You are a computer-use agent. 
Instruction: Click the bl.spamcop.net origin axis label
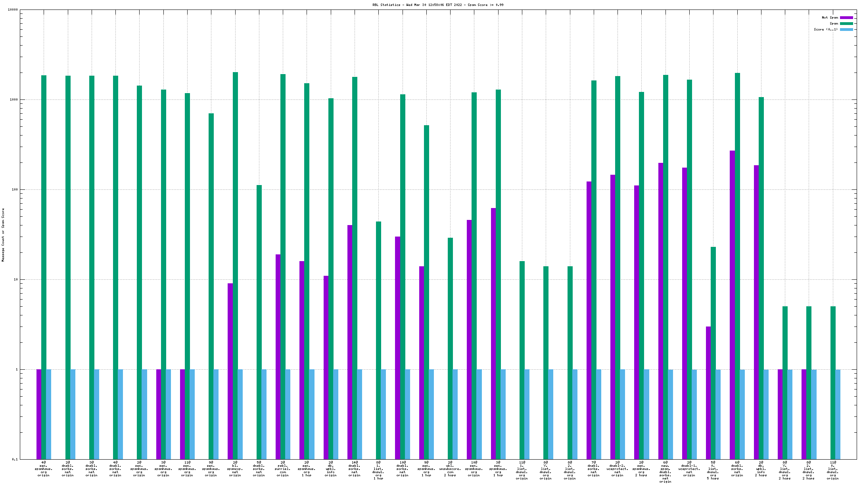(x=235, y=469)
